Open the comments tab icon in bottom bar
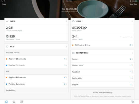Image resolution: width=139 pixels, height=104 pixels. tap(21, 102)
